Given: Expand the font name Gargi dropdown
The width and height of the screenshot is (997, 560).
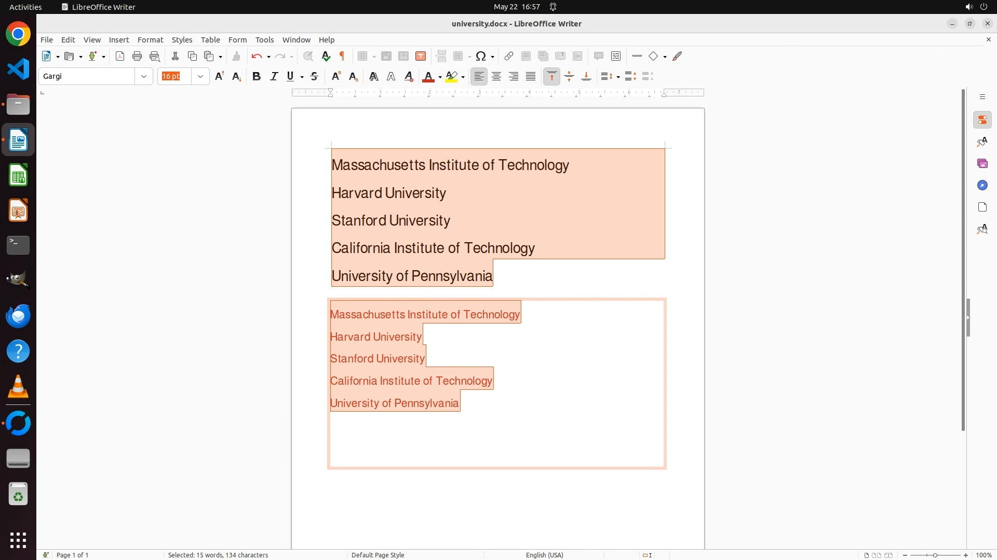Looking at the screenshot, I should click(x=144, y=77).
